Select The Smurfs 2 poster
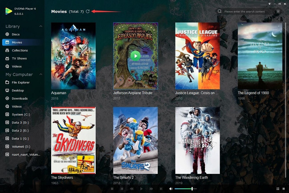The image size is (289, 193). pyautogui.click(x=136, y=140)
